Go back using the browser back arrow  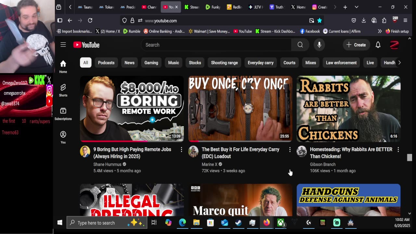[x=70, y=20]
